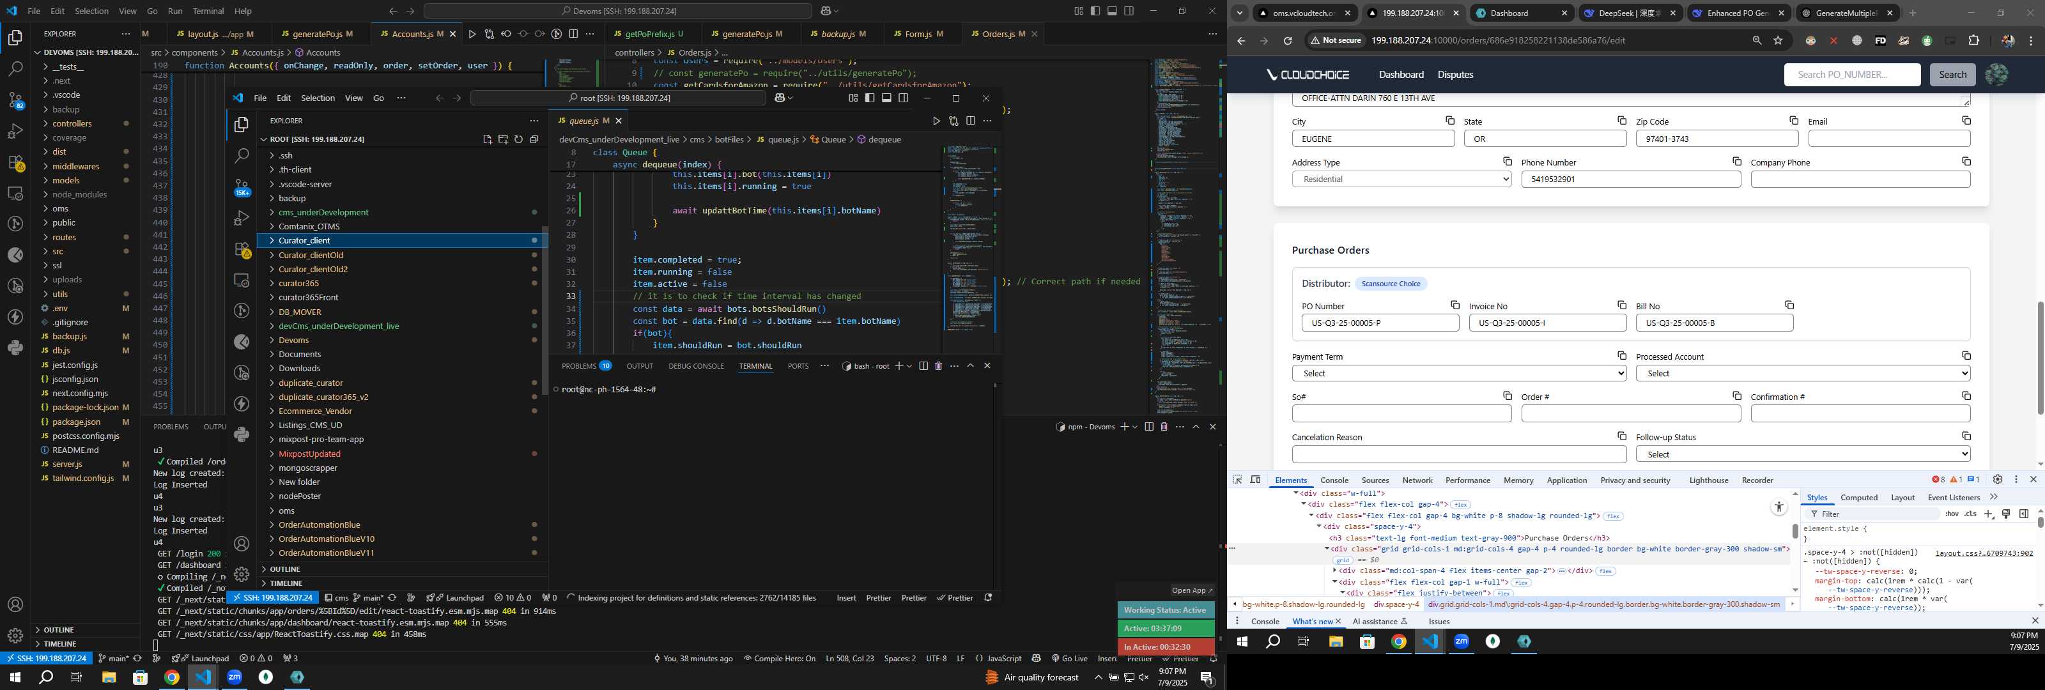Image resolution: width=2045 pixels, height=690 pixels.
Task: Click New Folder icon in ROOT explorer header
Action: click(x=502, y=139)
